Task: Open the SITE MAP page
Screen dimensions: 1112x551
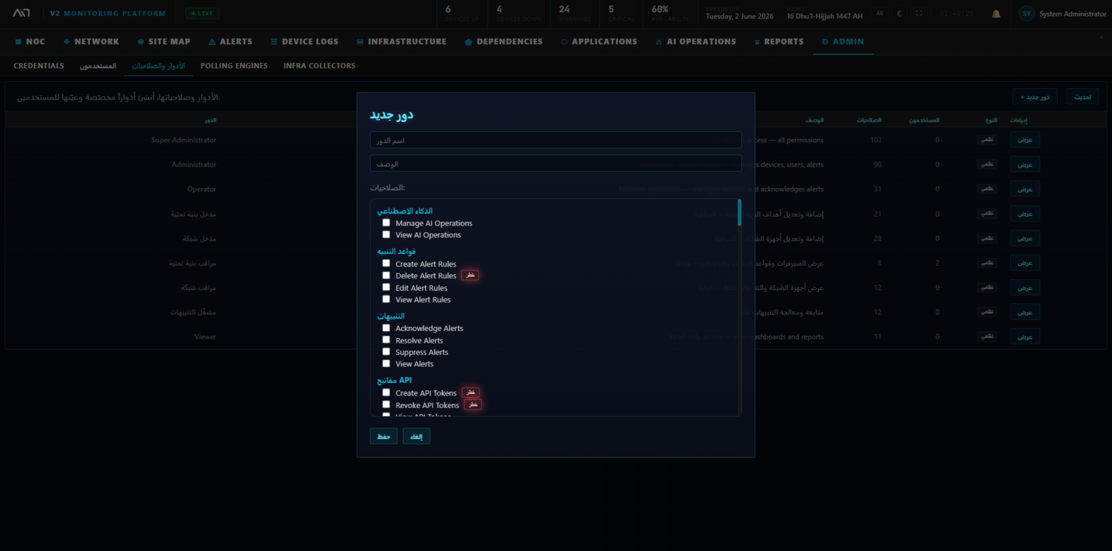Action: tap(164, 42)
